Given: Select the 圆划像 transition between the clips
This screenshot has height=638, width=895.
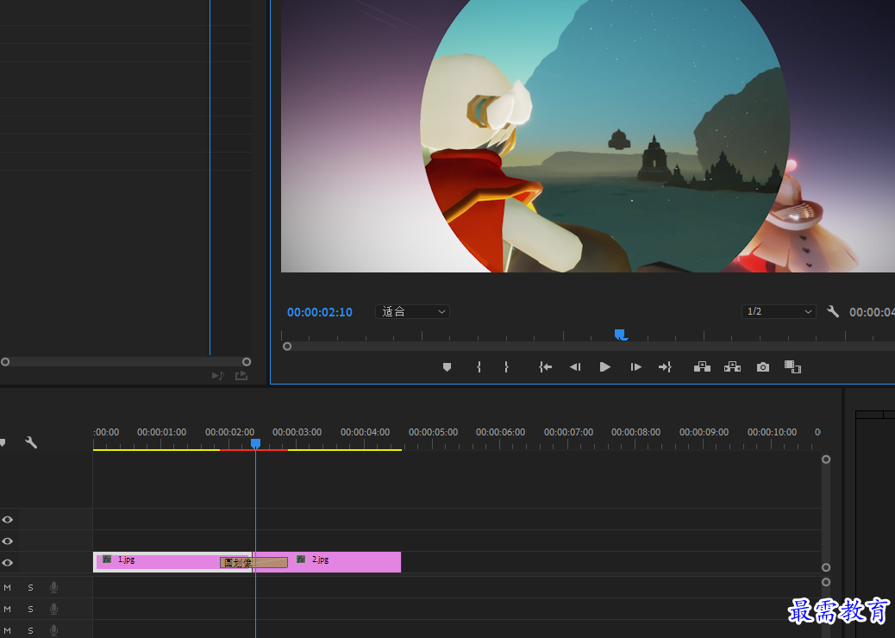Looking at the screenshot, I should click(253, 563).
